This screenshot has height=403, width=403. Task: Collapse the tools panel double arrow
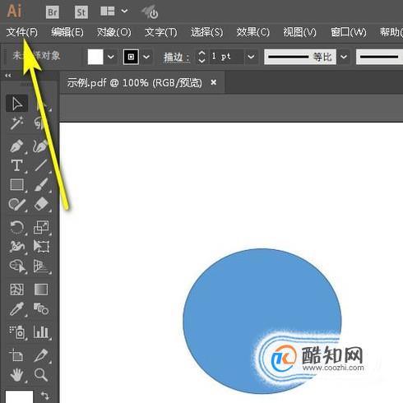click(8, 76)
